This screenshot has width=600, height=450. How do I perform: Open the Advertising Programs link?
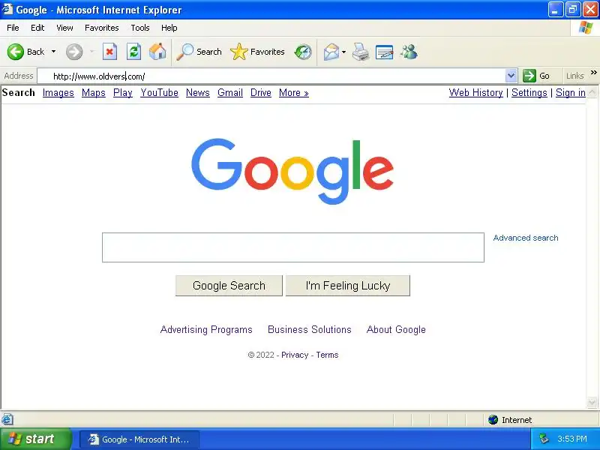click(x=206, y=329)
